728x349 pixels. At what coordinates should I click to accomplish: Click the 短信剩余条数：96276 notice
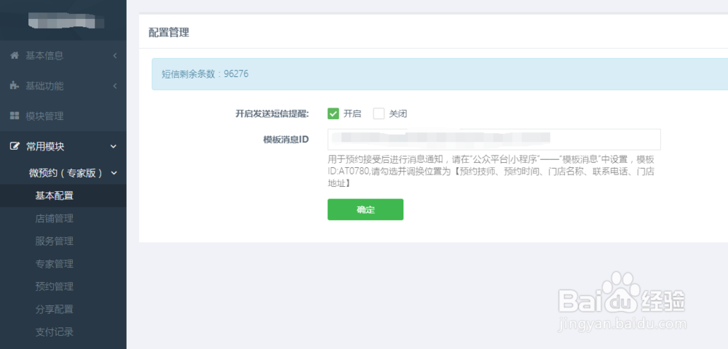pyautogui.click(x=440, y=74)
